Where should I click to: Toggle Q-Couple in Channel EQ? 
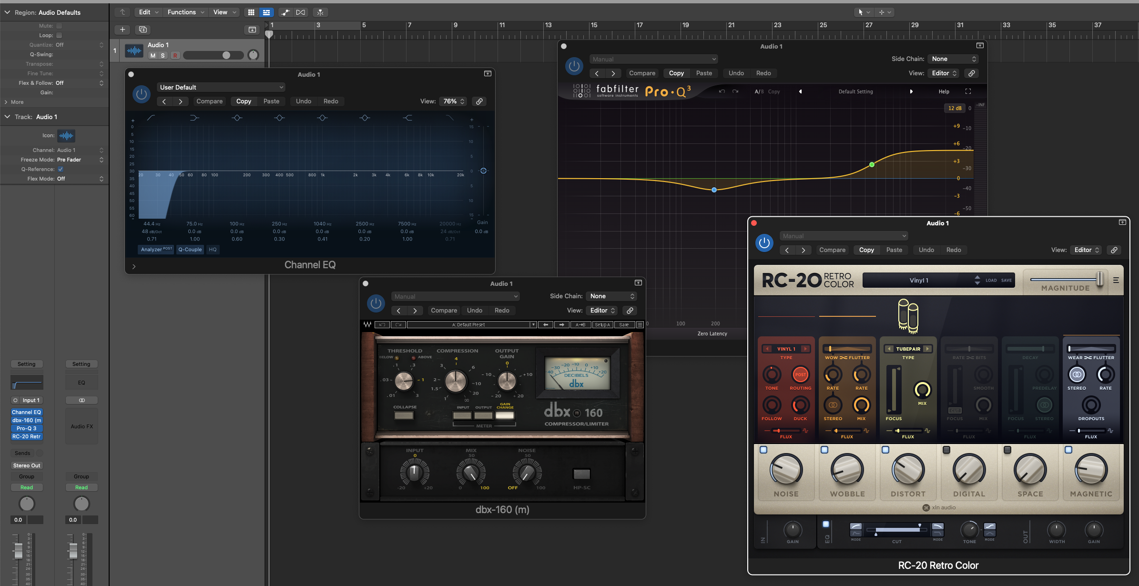(190, 250)
